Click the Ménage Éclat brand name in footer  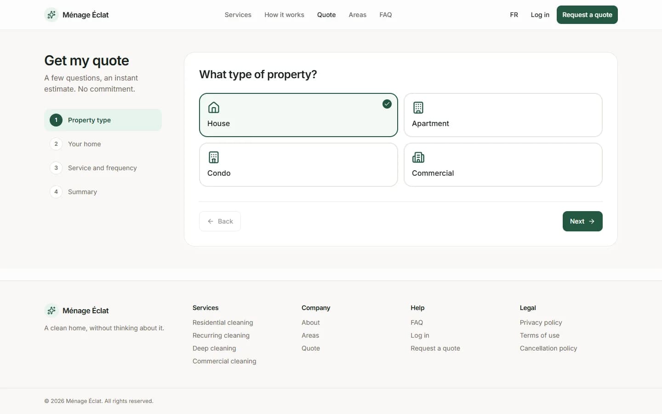86,310
